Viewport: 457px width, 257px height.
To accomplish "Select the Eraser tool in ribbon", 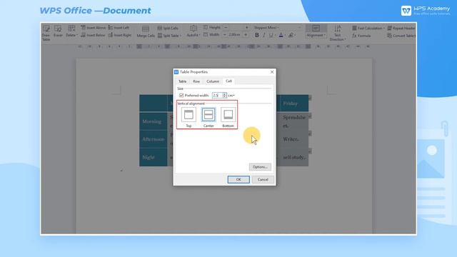I will pos(58,31).
